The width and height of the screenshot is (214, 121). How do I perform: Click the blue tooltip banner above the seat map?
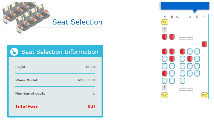point(185,6)
